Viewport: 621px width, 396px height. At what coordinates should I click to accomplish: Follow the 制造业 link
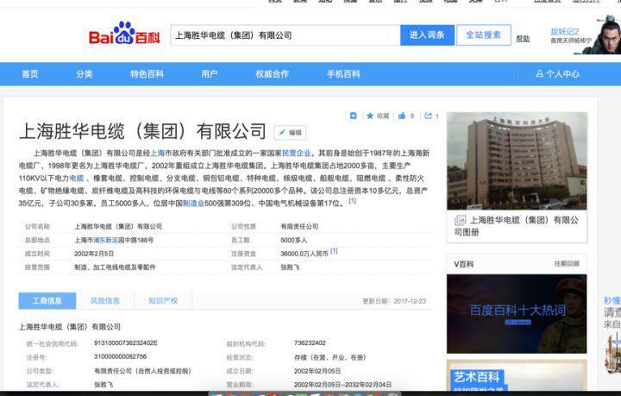tap(193, 203)
